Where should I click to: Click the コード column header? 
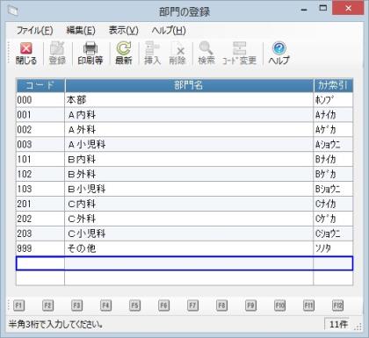pos(40,85)
